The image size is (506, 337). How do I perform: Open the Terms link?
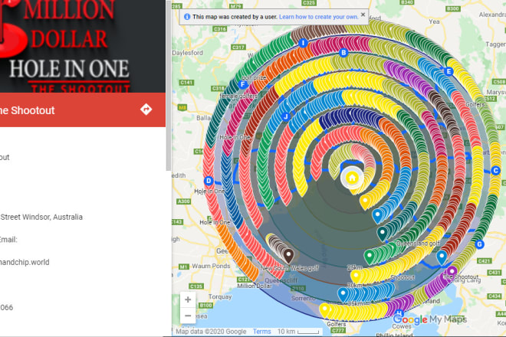261,331
